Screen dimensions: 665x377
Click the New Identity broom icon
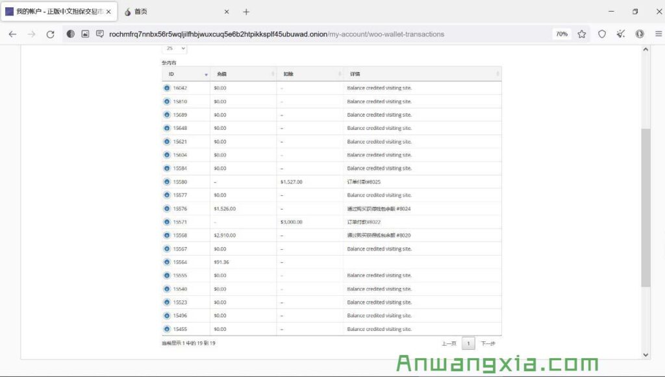coord(621,34)
